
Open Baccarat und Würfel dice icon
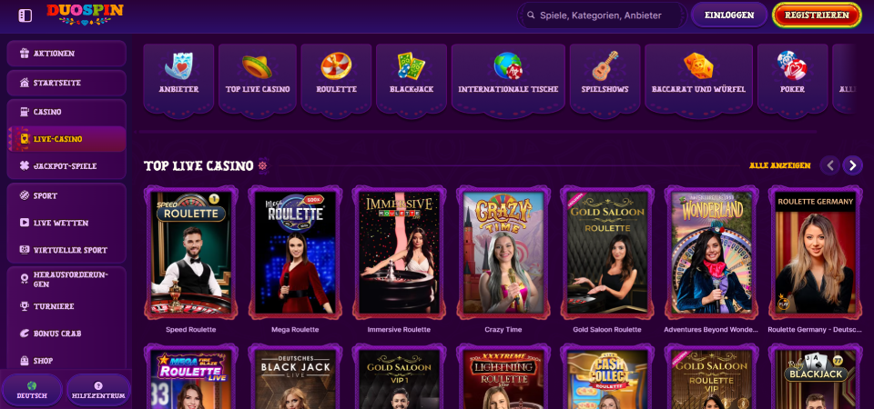click(698, 66)
